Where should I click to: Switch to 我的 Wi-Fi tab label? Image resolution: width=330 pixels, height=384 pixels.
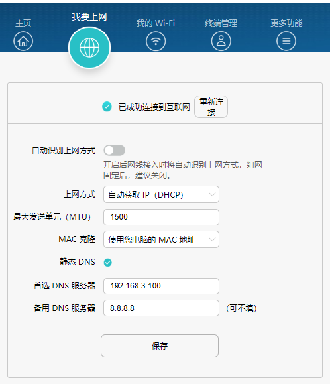pos(156,23)
